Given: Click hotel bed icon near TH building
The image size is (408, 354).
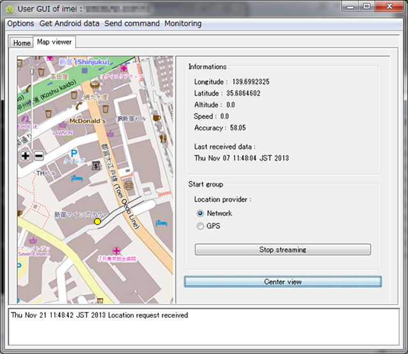Looking at the screenshot, I should pos(77,178).
